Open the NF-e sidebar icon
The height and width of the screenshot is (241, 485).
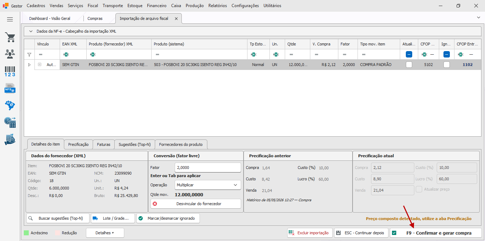(10, 105)
